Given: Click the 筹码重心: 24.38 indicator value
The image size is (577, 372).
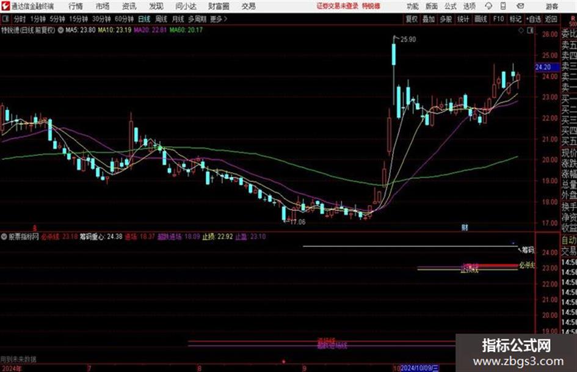Looking at the screenshot, I should [x=101, y=236].
